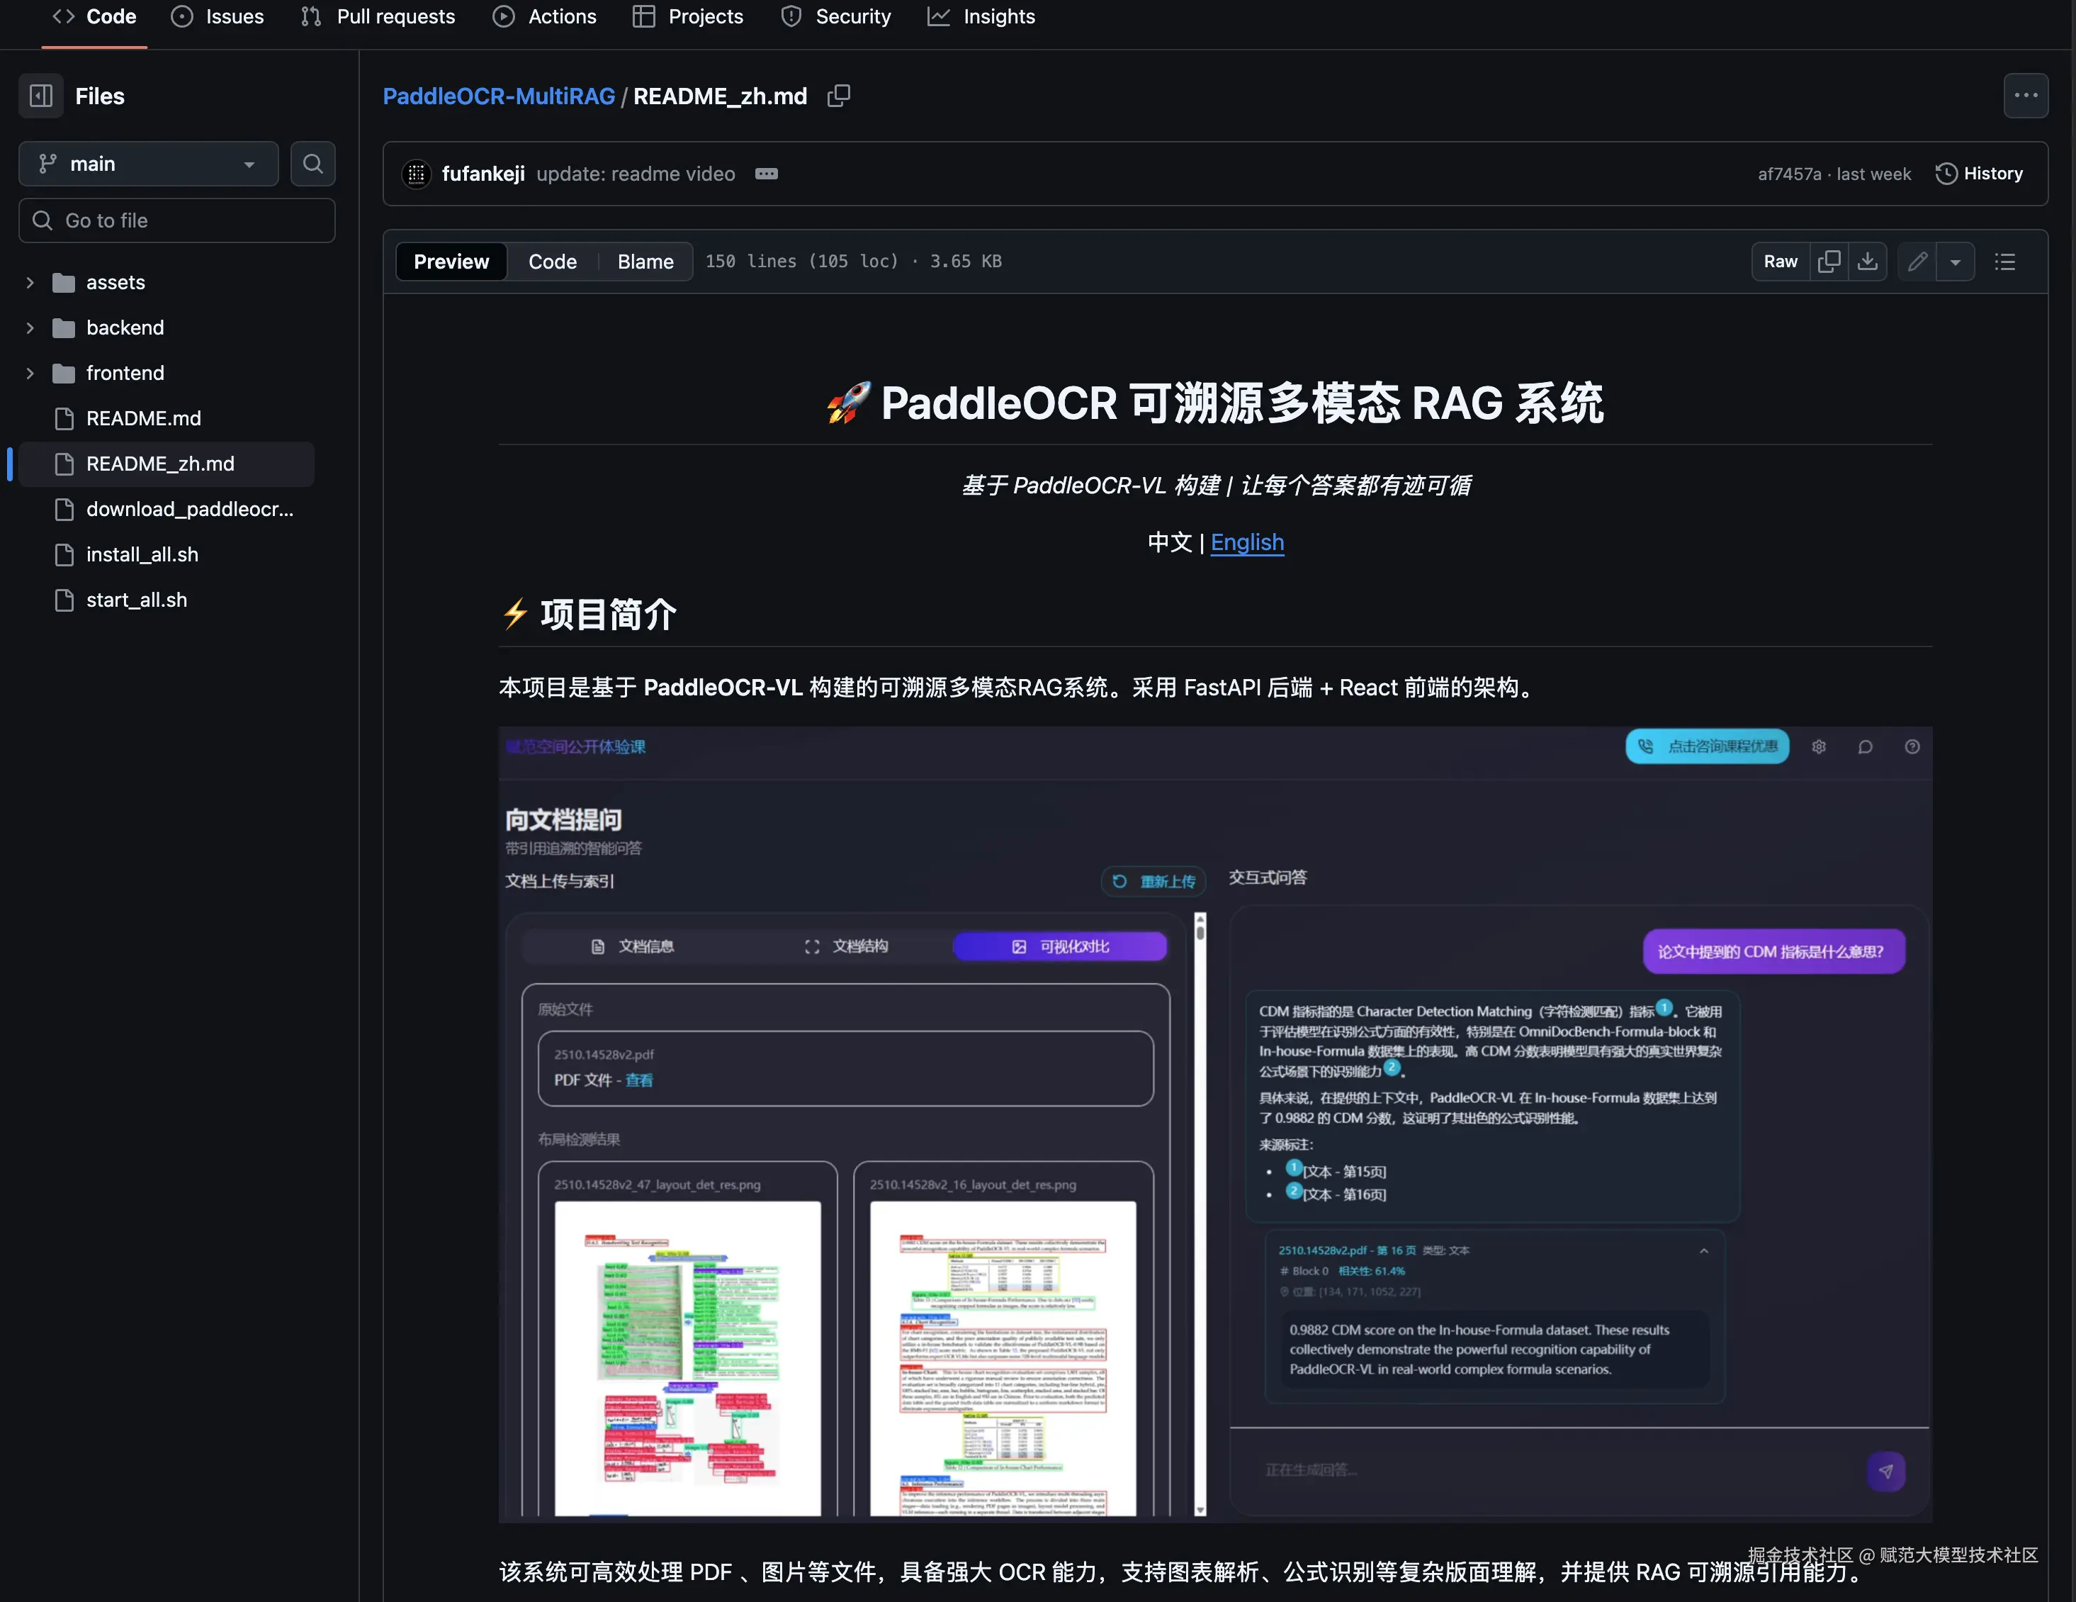Switch to Preview view mode
Screen dimensions: 2076x1602
click(451, 262)
